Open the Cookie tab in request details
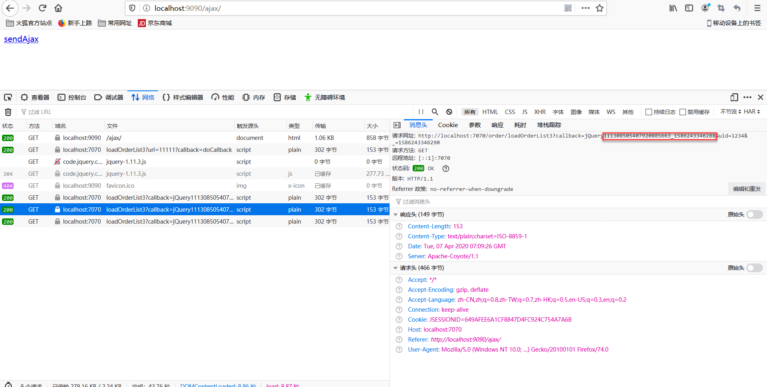767x387 pixels. (448, 125)
